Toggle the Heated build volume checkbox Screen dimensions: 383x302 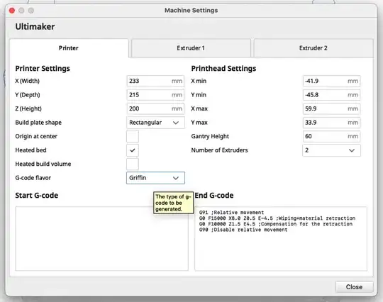point(133,164)
